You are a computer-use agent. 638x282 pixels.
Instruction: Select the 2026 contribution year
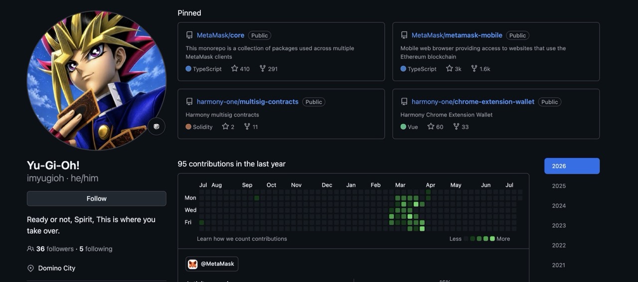point(572,166)
